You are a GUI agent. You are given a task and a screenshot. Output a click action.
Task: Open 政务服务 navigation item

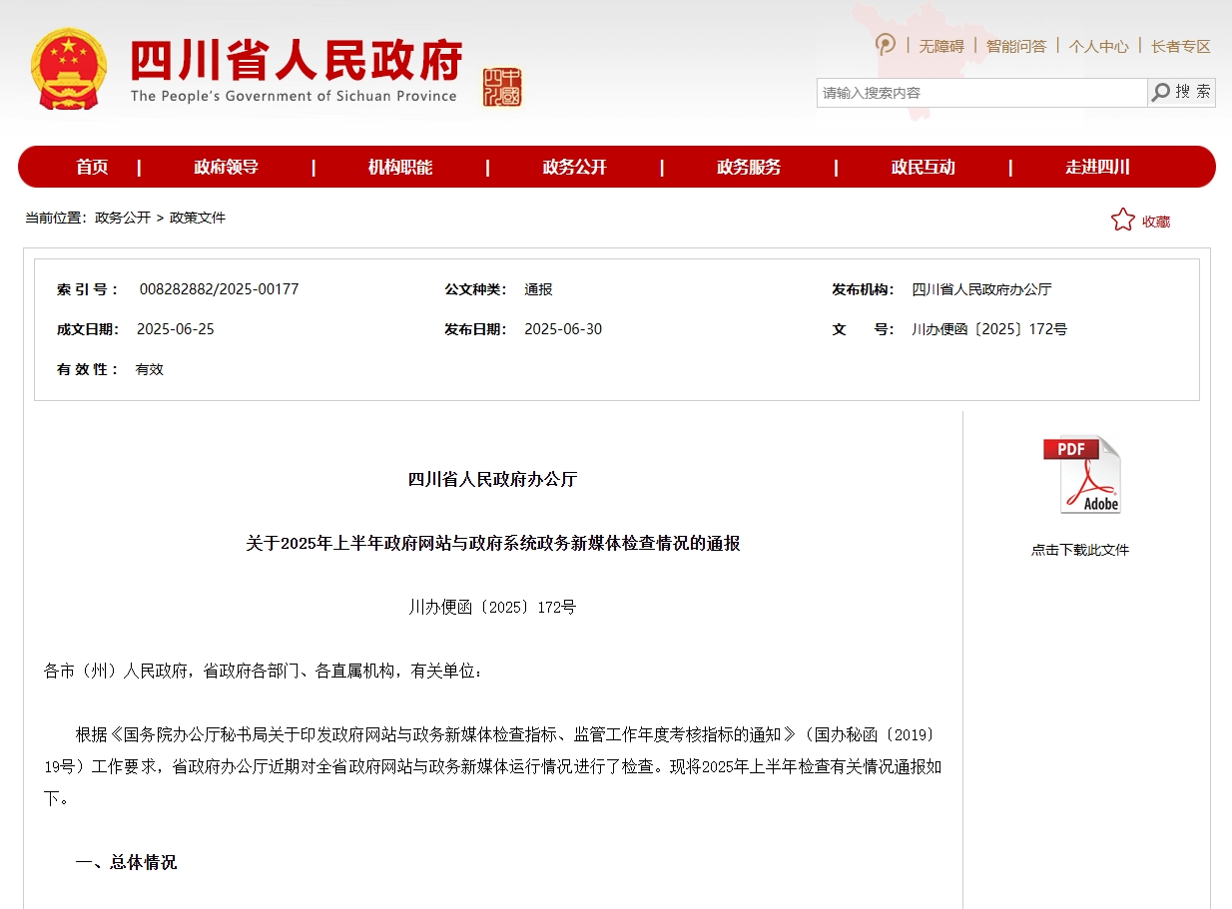pyautogui.click(x=749, y=168)
